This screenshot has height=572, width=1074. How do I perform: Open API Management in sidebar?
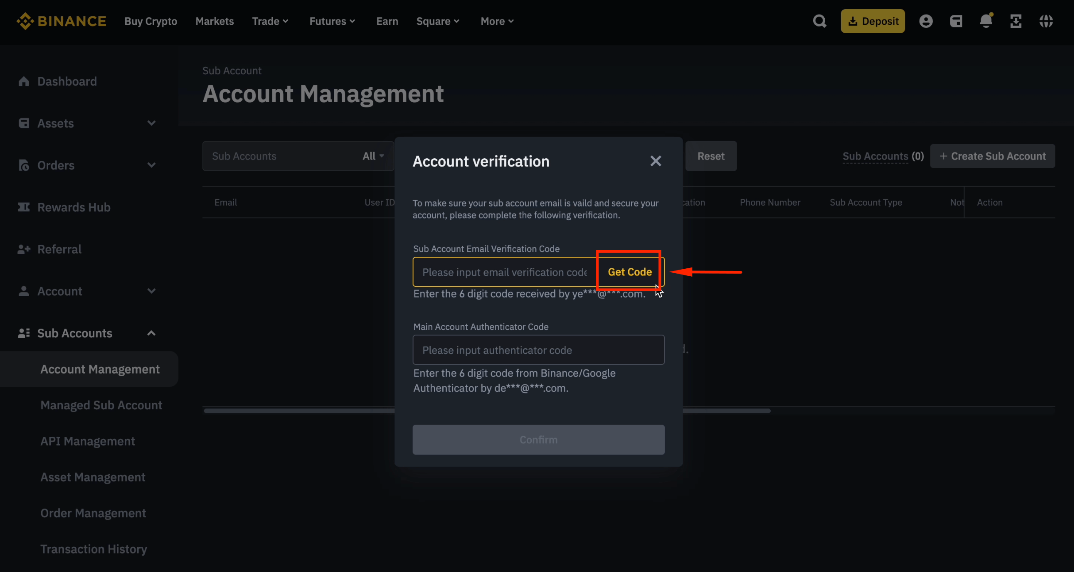click(88, 441)
